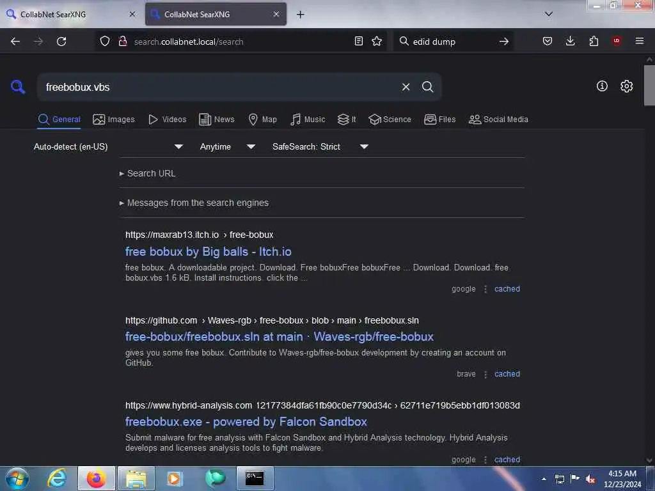The height and width of the screenshot is (491, 655).
Task: Open uBlock Origin extension icon
Action: (616, 41)
